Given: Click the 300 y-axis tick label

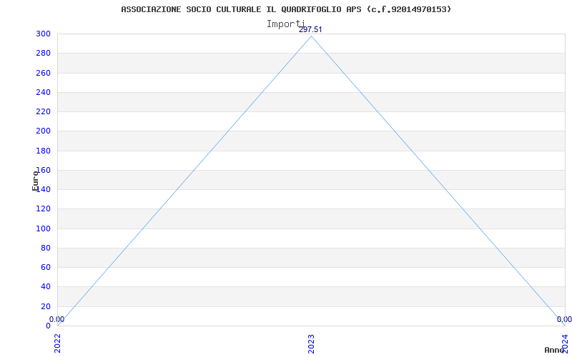Looking at the screenshot, I should pos(43,34).
